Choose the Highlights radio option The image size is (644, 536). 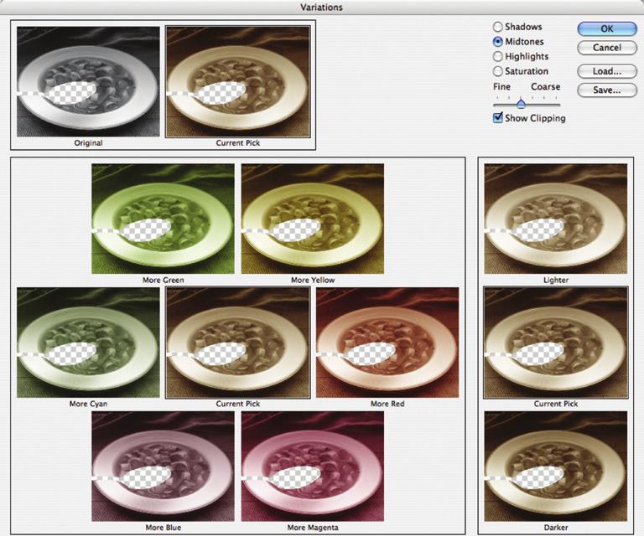click(x=498, y=56)
